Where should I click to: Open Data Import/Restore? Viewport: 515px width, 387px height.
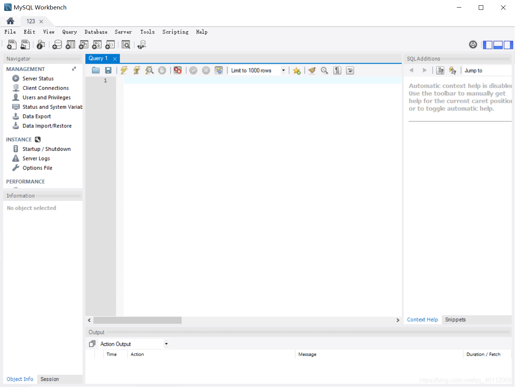coord(47,126)
